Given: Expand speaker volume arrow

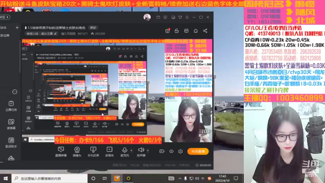Looking at the screenshot, I should click(148, 150).
